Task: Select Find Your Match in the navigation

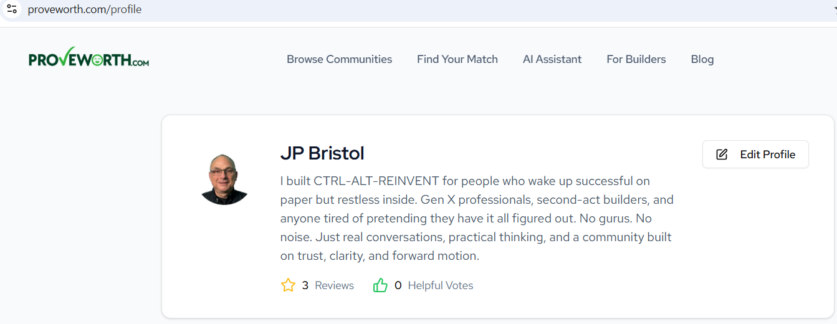Action: pos(457,59)
